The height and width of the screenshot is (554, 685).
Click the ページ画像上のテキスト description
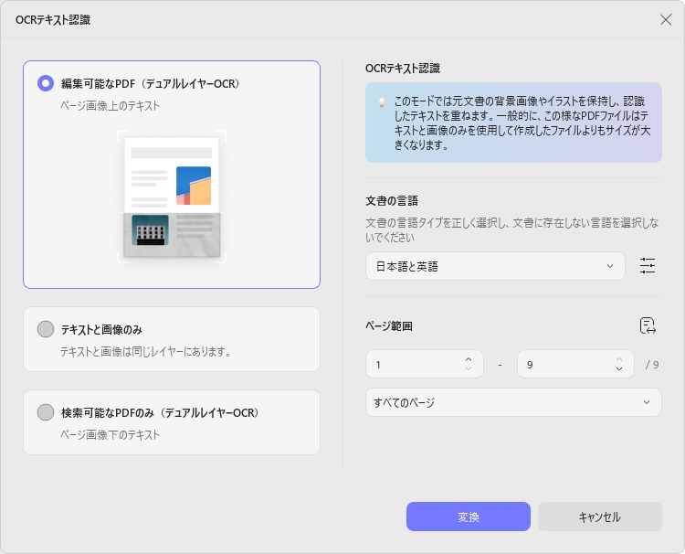point(111,106)
